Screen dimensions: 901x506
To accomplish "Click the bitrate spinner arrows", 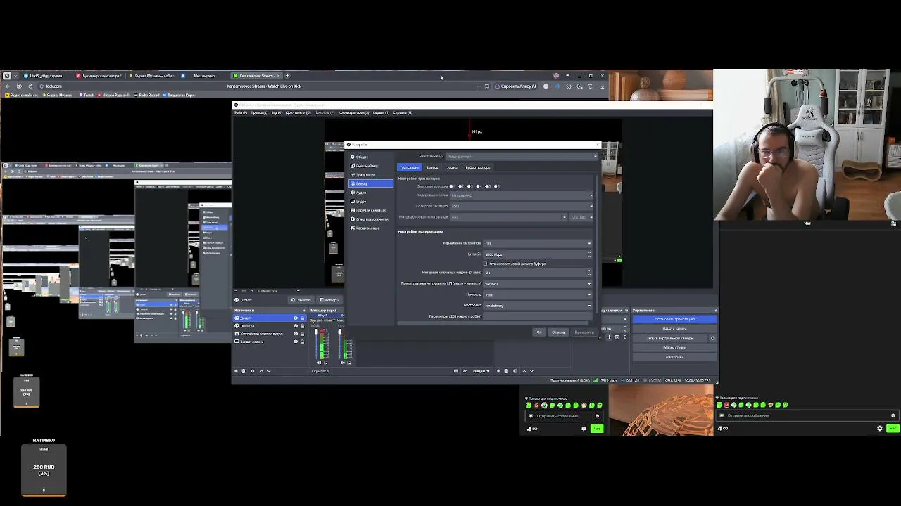I will coord(590,254).
